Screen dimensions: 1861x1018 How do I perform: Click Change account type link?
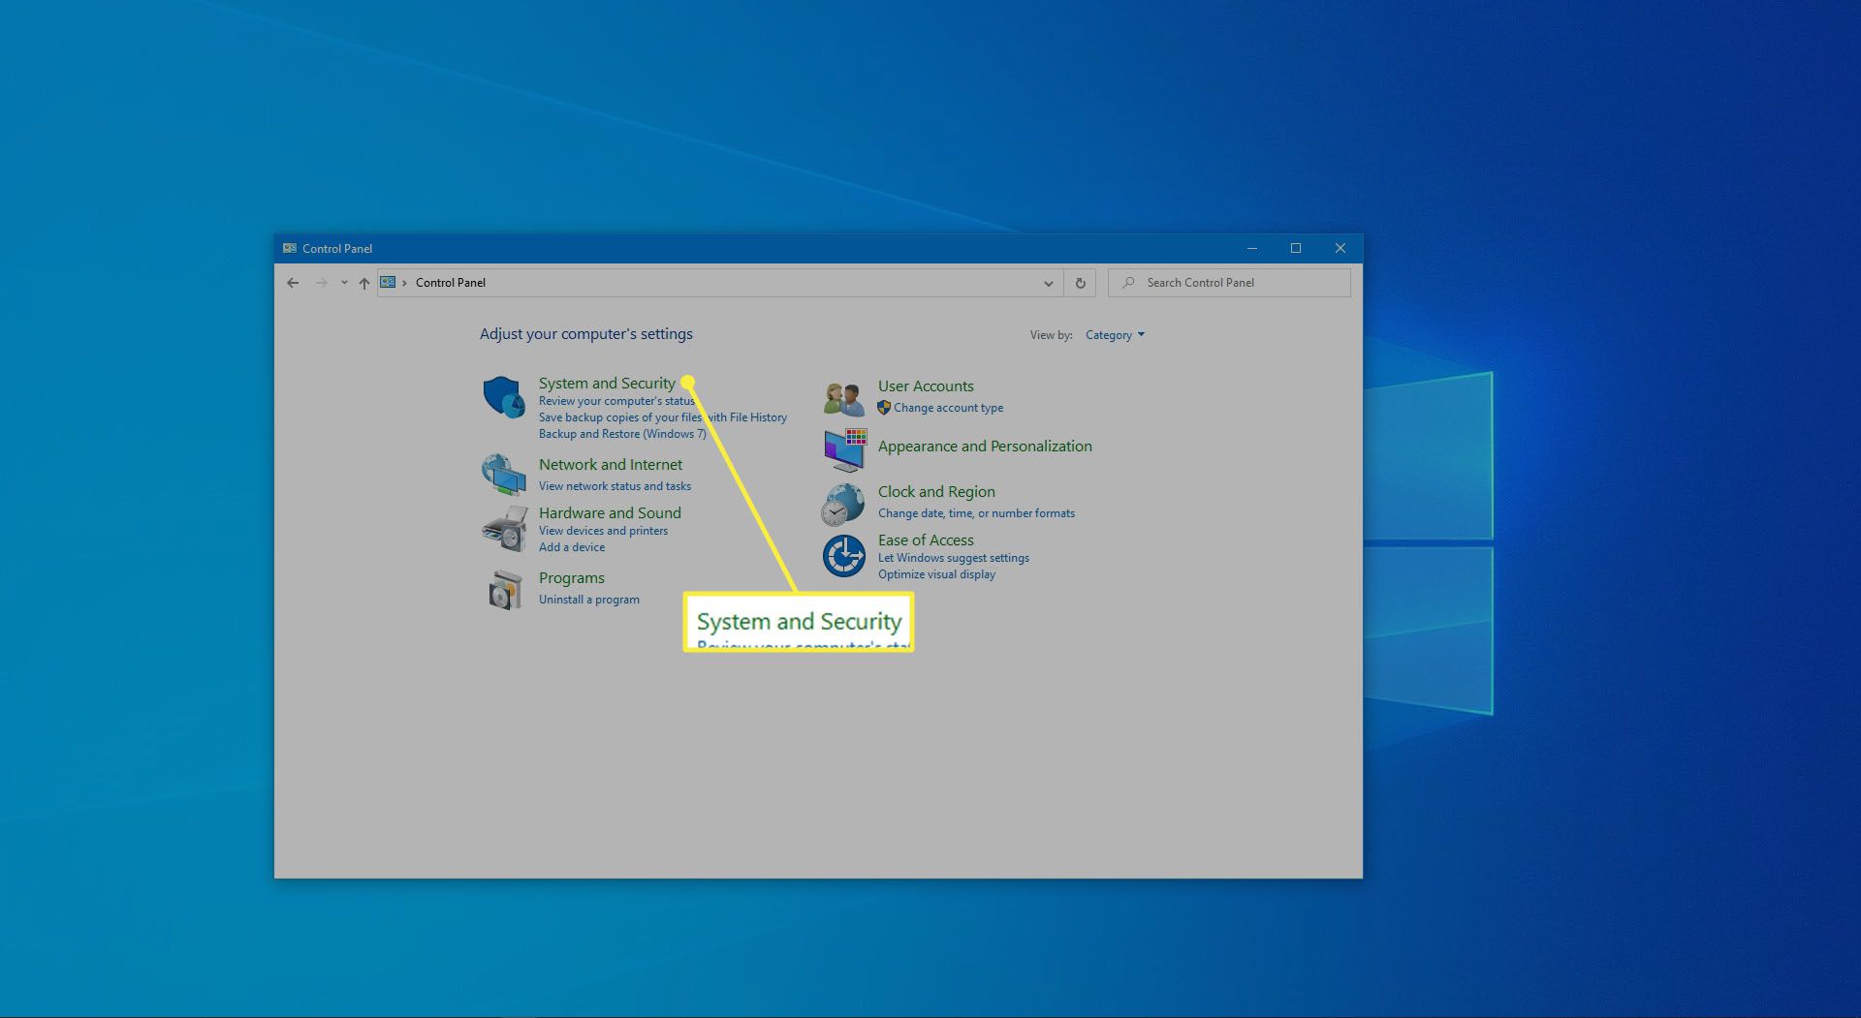point(948,408)
